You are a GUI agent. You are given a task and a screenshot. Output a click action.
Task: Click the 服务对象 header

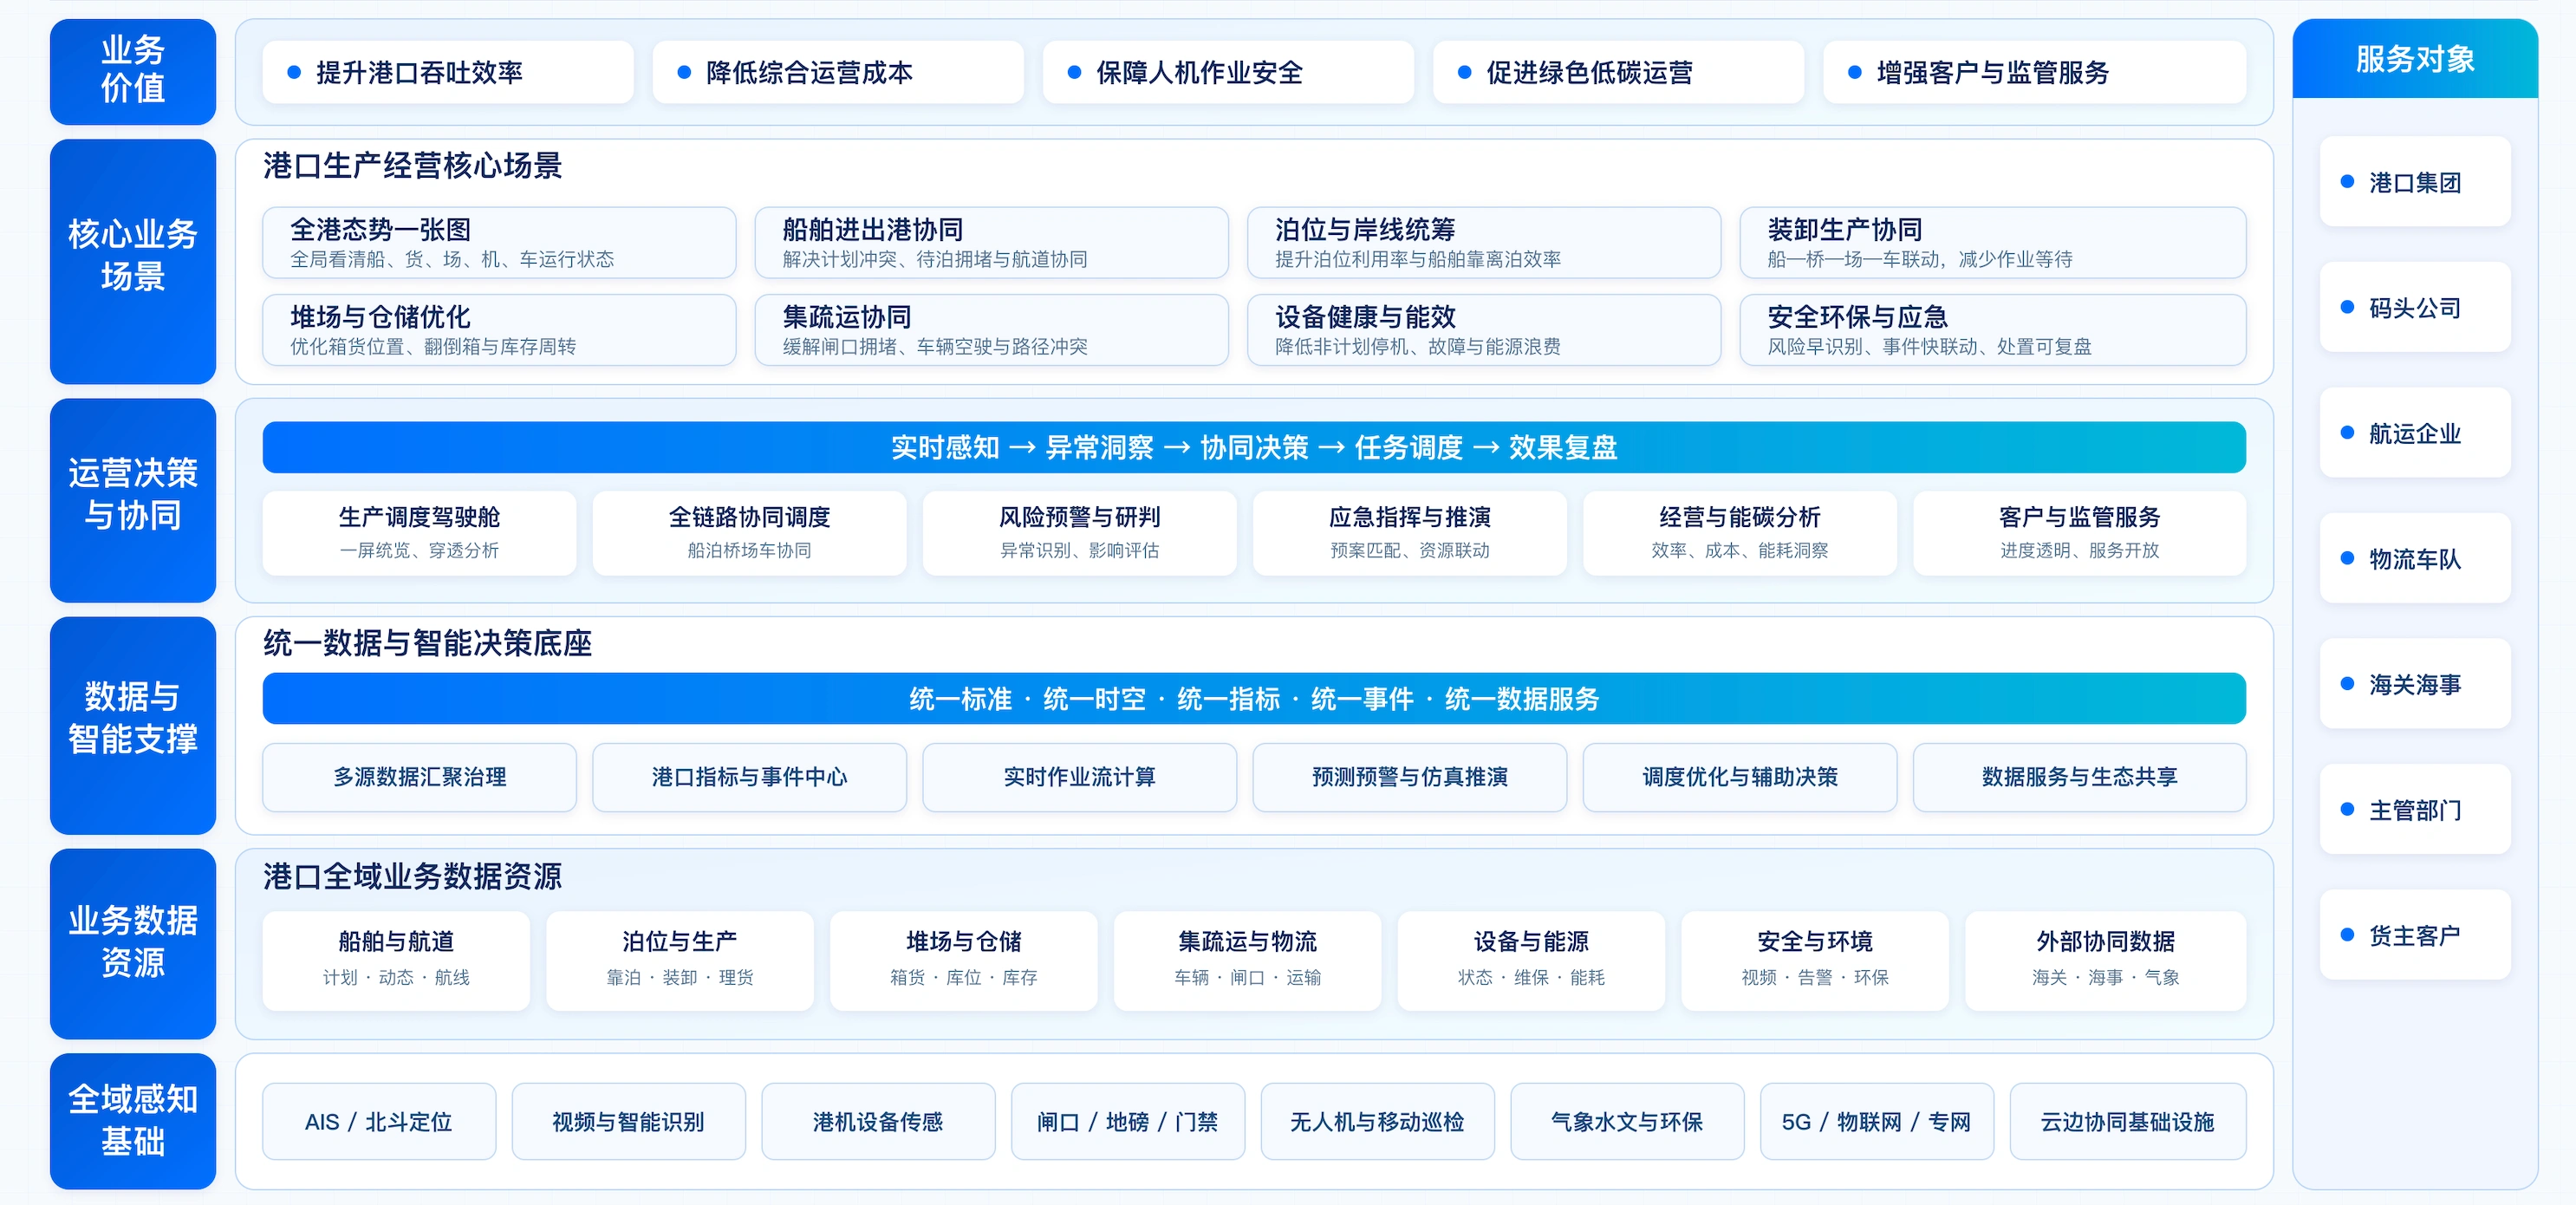tap(2415, 59)
